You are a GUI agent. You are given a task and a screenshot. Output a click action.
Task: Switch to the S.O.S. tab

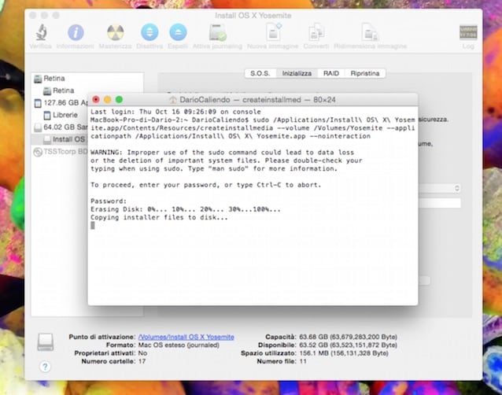coord(260,73)
